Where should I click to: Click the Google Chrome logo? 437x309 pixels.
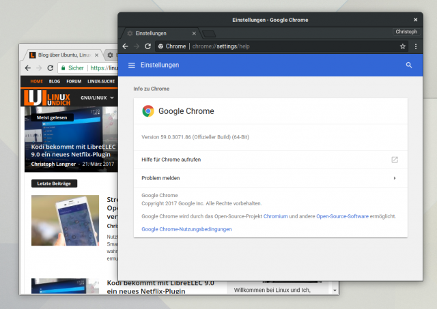pyautogui.click(x=148, y=111)
